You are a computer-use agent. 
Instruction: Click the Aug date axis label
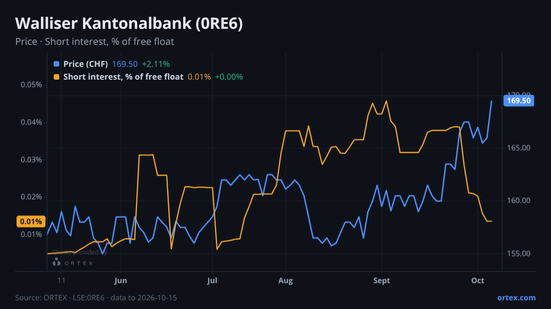pyautogui.click(x=286, y=281)
